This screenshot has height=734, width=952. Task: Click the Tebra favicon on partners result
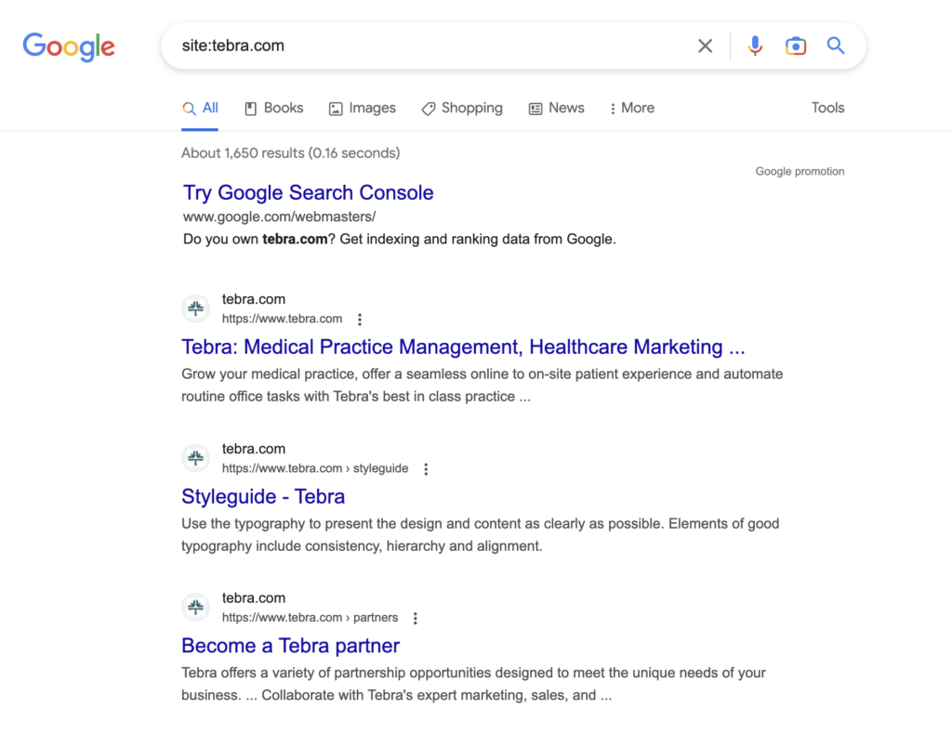coord(195,607)
